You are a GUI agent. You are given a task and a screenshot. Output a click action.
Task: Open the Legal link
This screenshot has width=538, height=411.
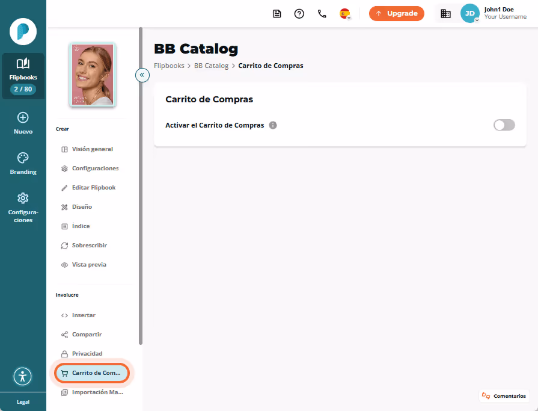[23, 402]
